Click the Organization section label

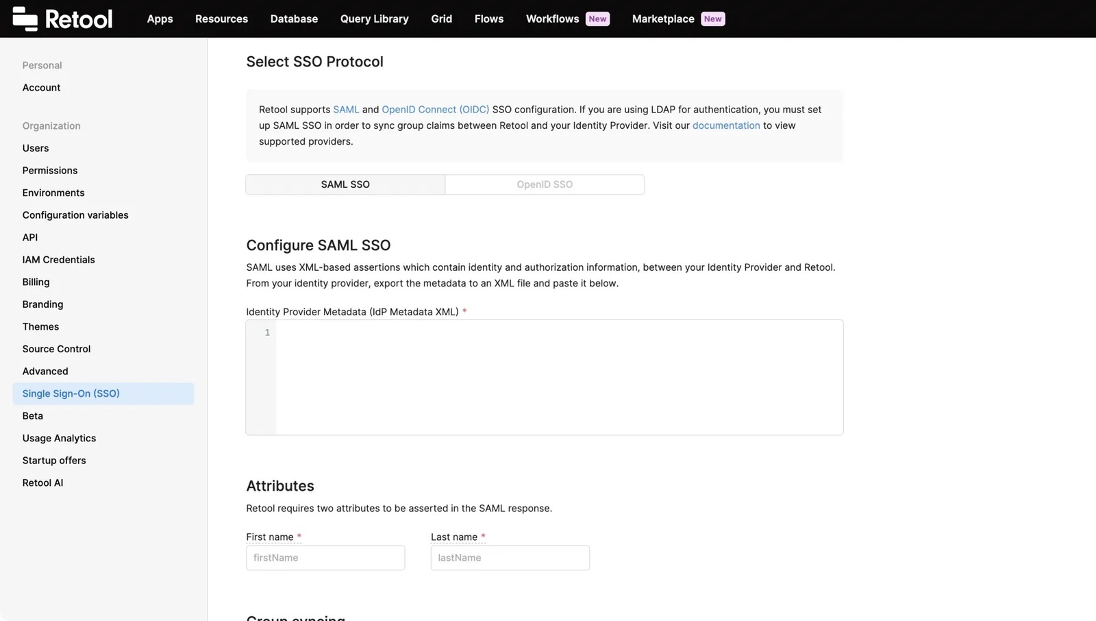[51, 126]
